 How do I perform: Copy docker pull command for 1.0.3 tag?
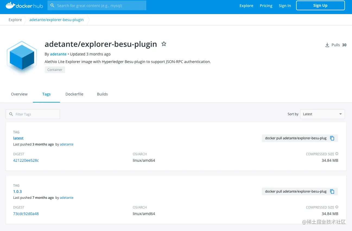pos(332,192)
